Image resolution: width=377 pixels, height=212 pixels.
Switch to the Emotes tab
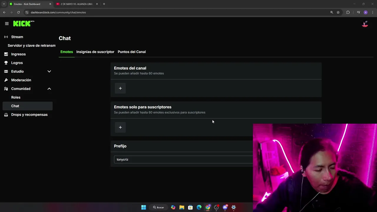pyautogui.click(x=67, y=52)
